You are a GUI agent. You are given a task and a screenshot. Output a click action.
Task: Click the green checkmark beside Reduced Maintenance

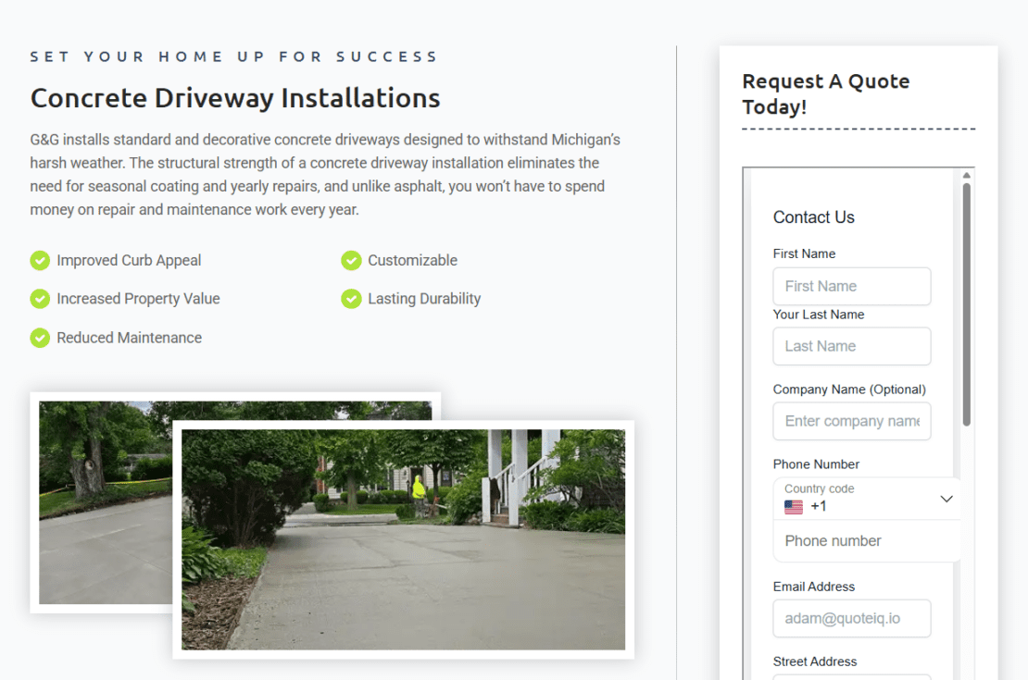tap(40, 338)
